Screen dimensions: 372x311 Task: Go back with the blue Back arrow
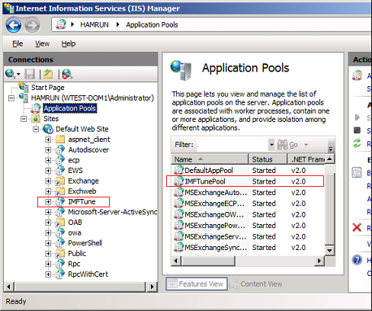[x=14, y=25]
